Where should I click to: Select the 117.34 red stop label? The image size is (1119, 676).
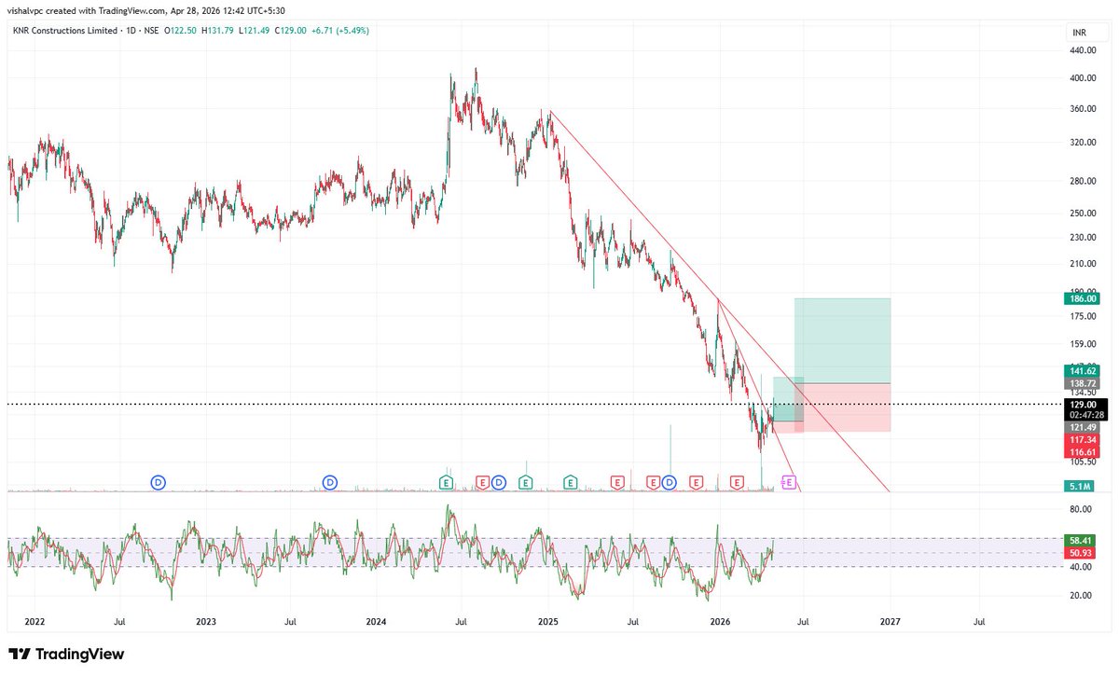1083,439
